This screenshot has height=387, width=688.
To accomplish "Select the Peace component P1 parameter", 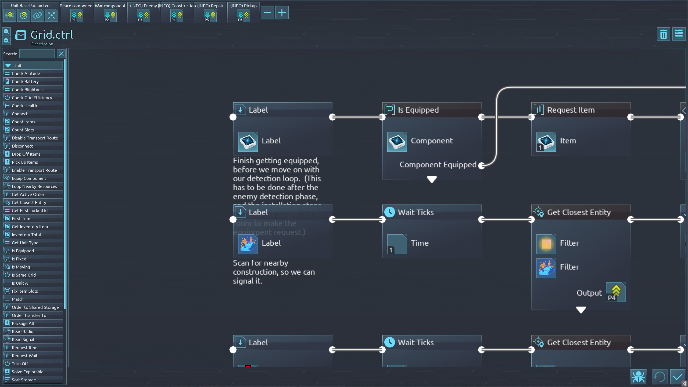I will click(77, 16).
